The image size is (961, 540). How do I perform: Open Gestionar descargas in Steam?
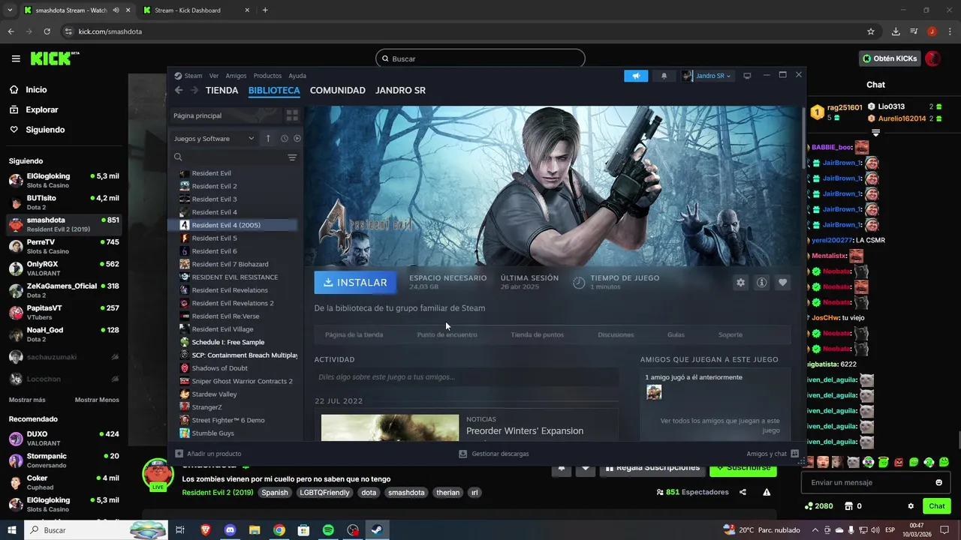tap(493, 454)
